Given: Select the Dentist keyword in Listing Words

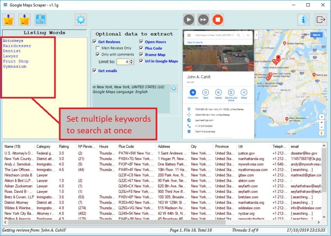Looking at the screenshot, I should coord(12,51).
